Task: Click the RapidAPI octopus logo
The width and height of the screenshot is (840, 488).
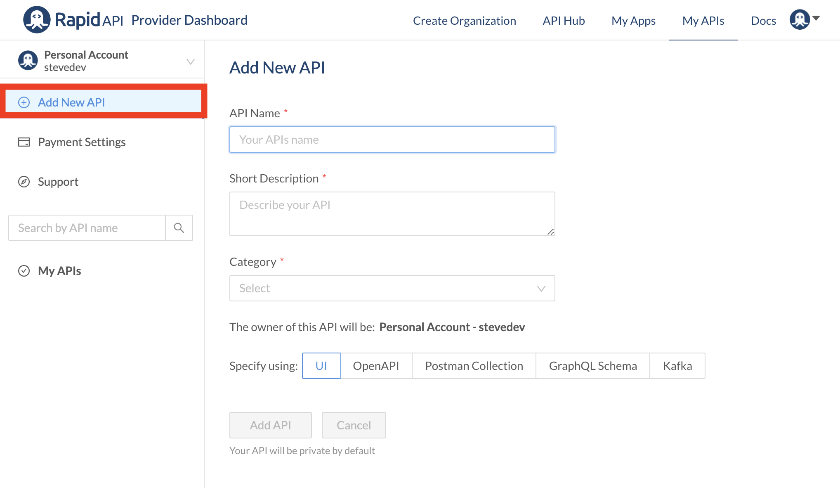Action: point(37,20)
